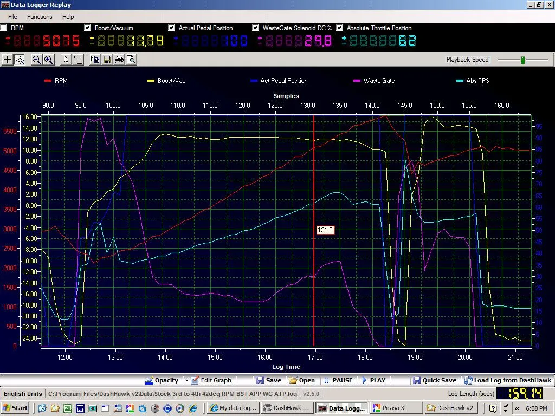This screenshot has height=416, width=555.
Task: Switch to Picasa 3 in the taskbar
Action: pos(395,408)
